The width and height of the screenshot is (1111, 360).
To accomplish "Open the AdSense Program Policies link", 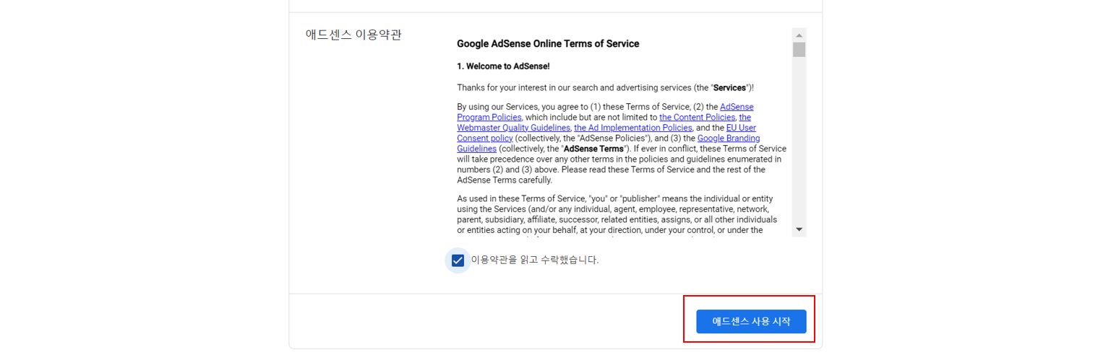I will pyautogui.click(x=489, y=117).
